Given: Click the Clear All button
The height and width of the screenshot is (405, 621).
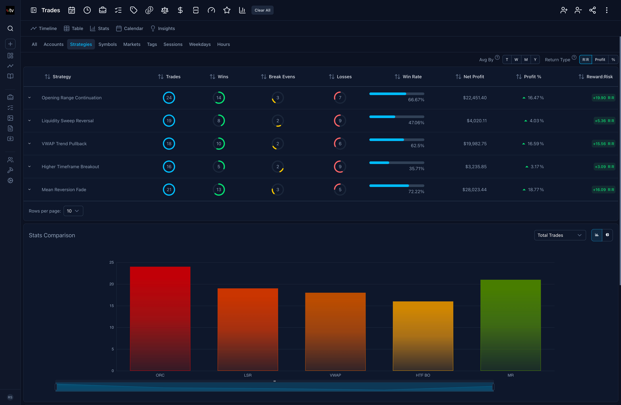Looking at the screenshot, I should pos(262,10).
